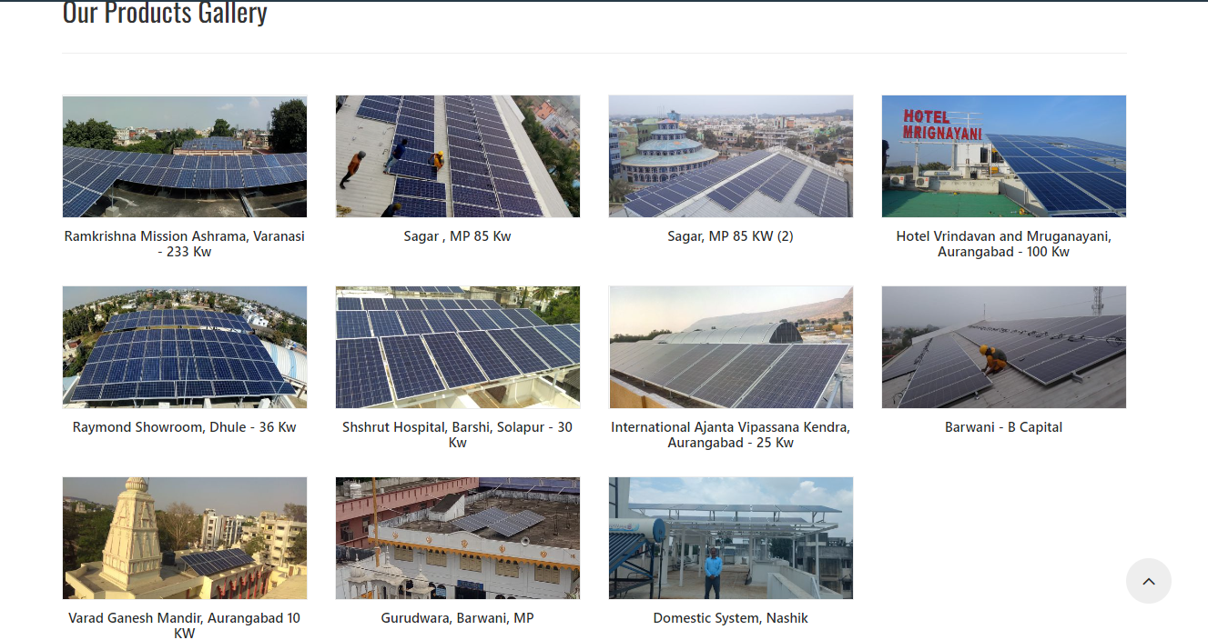View the Raymond Showroom Dhule photo
Image resolution: width=1208 pixels, height=640 pixels.
[185, 347]
